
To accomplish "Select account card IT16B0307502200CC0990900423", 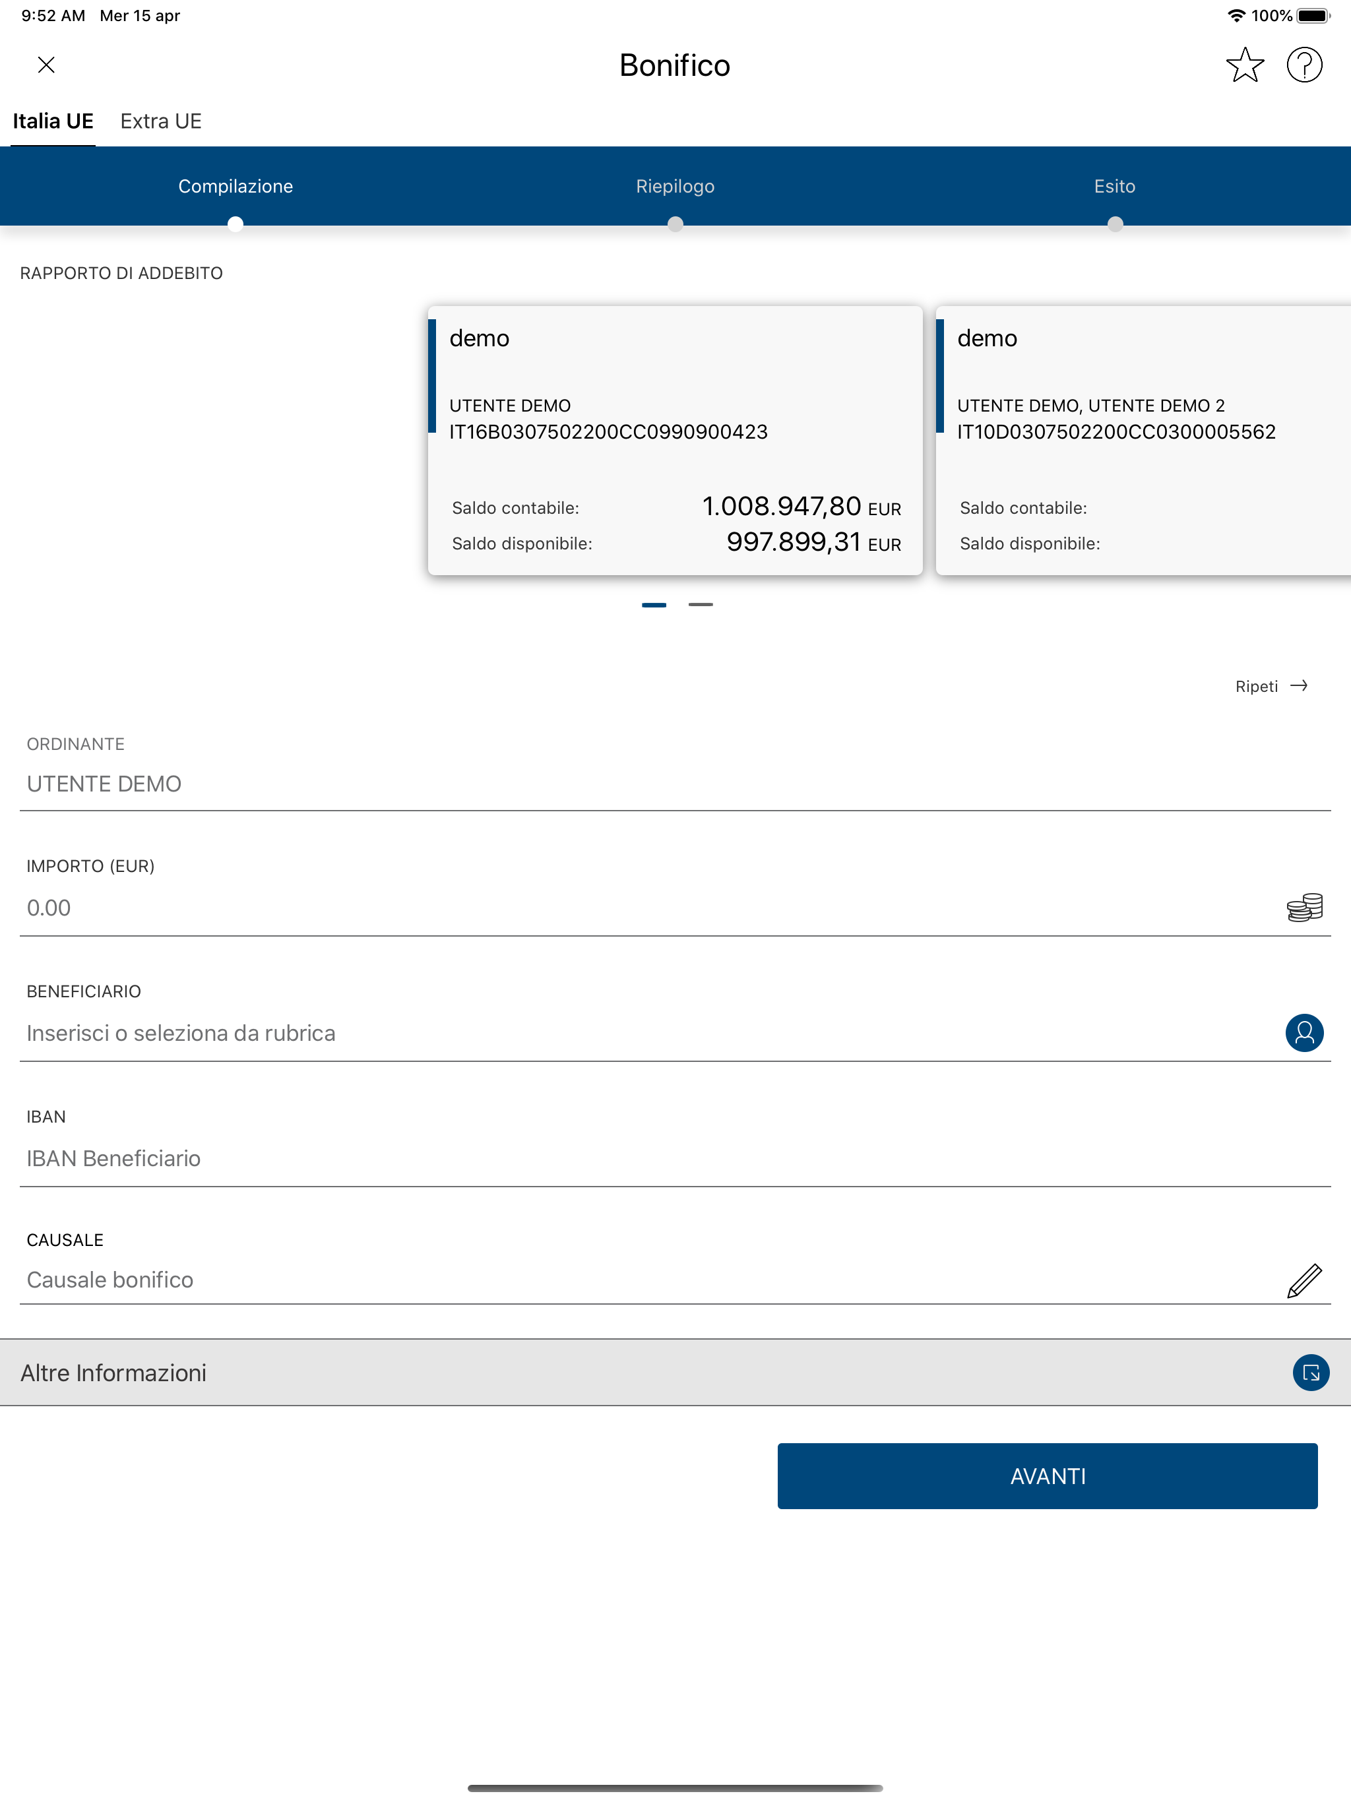I will 675,441.
